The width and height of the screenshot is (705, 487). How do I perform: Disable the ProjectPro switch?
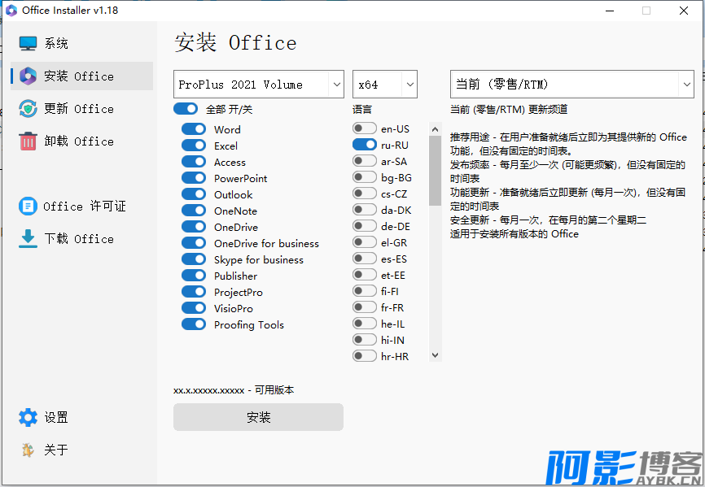(x=194, y=292)
